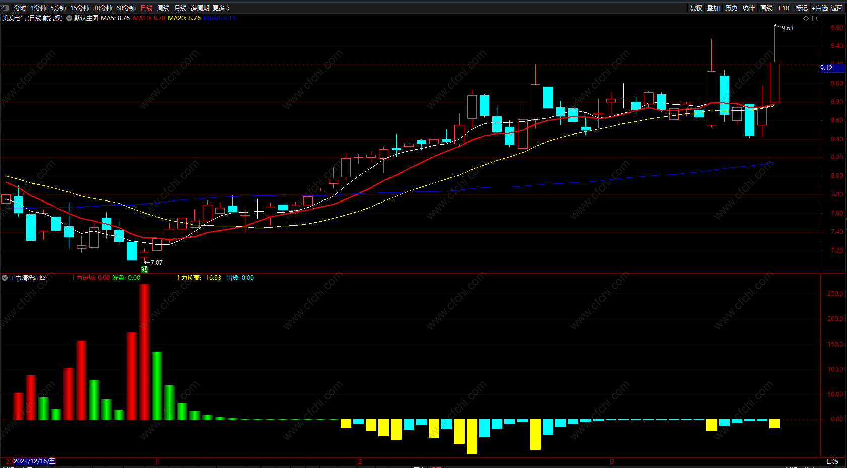Screen dimensions: 847x468
Task: Open the 默认主图 indicator dropdown arrow
Action: click(x=69, y=18)
